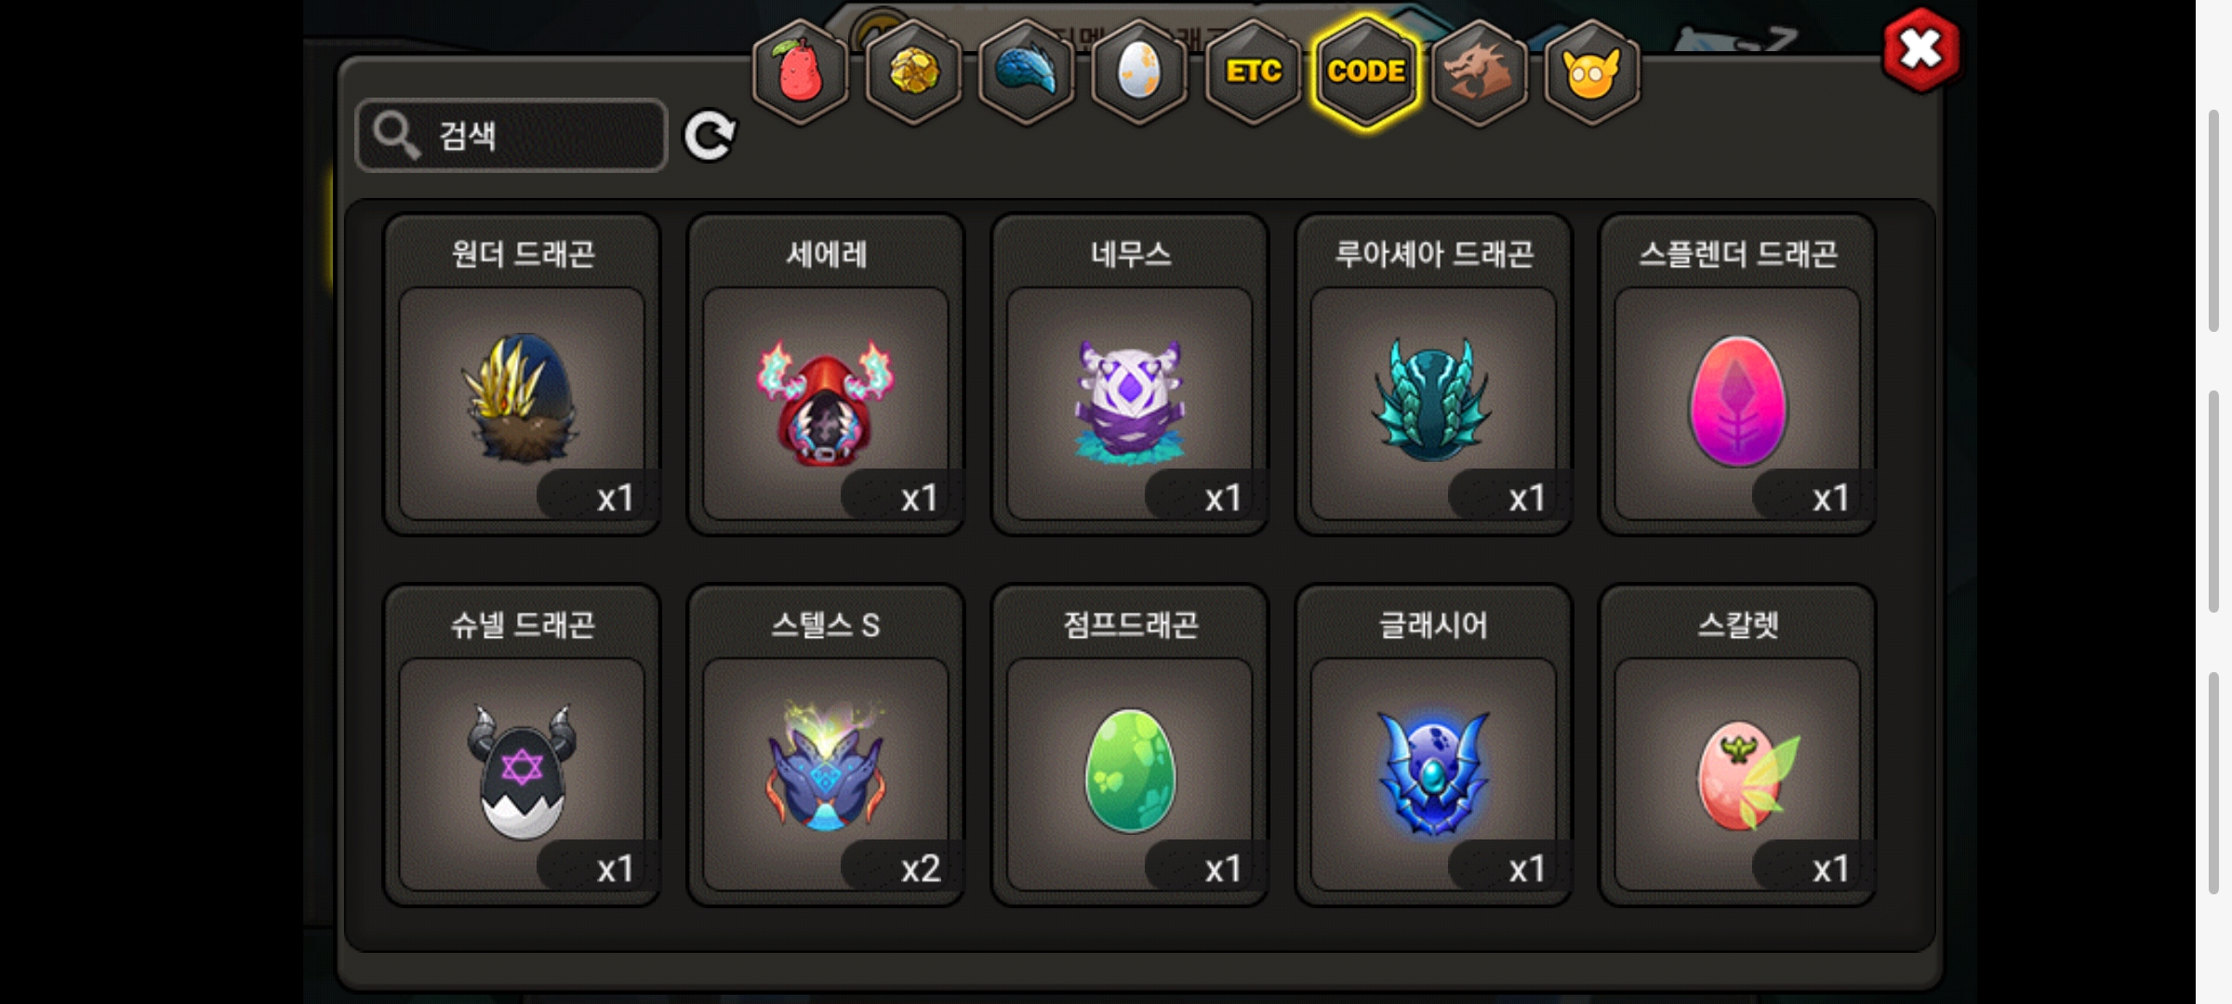Image resolution: width=2232 pixels, height=1004 pixels.
Task: Switch to the blue dragon scale tab
Action: (1027, 72)
